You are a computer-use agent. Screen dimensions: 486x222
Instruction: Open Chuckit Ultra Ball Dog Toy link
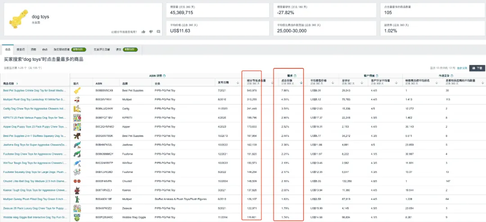click(35, 181)
